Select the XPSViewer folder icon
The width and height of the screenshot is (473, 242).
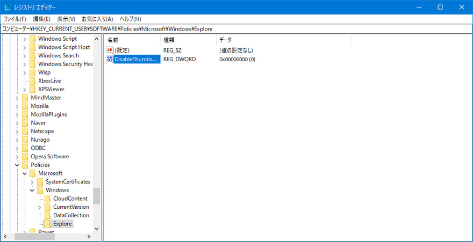33,90
